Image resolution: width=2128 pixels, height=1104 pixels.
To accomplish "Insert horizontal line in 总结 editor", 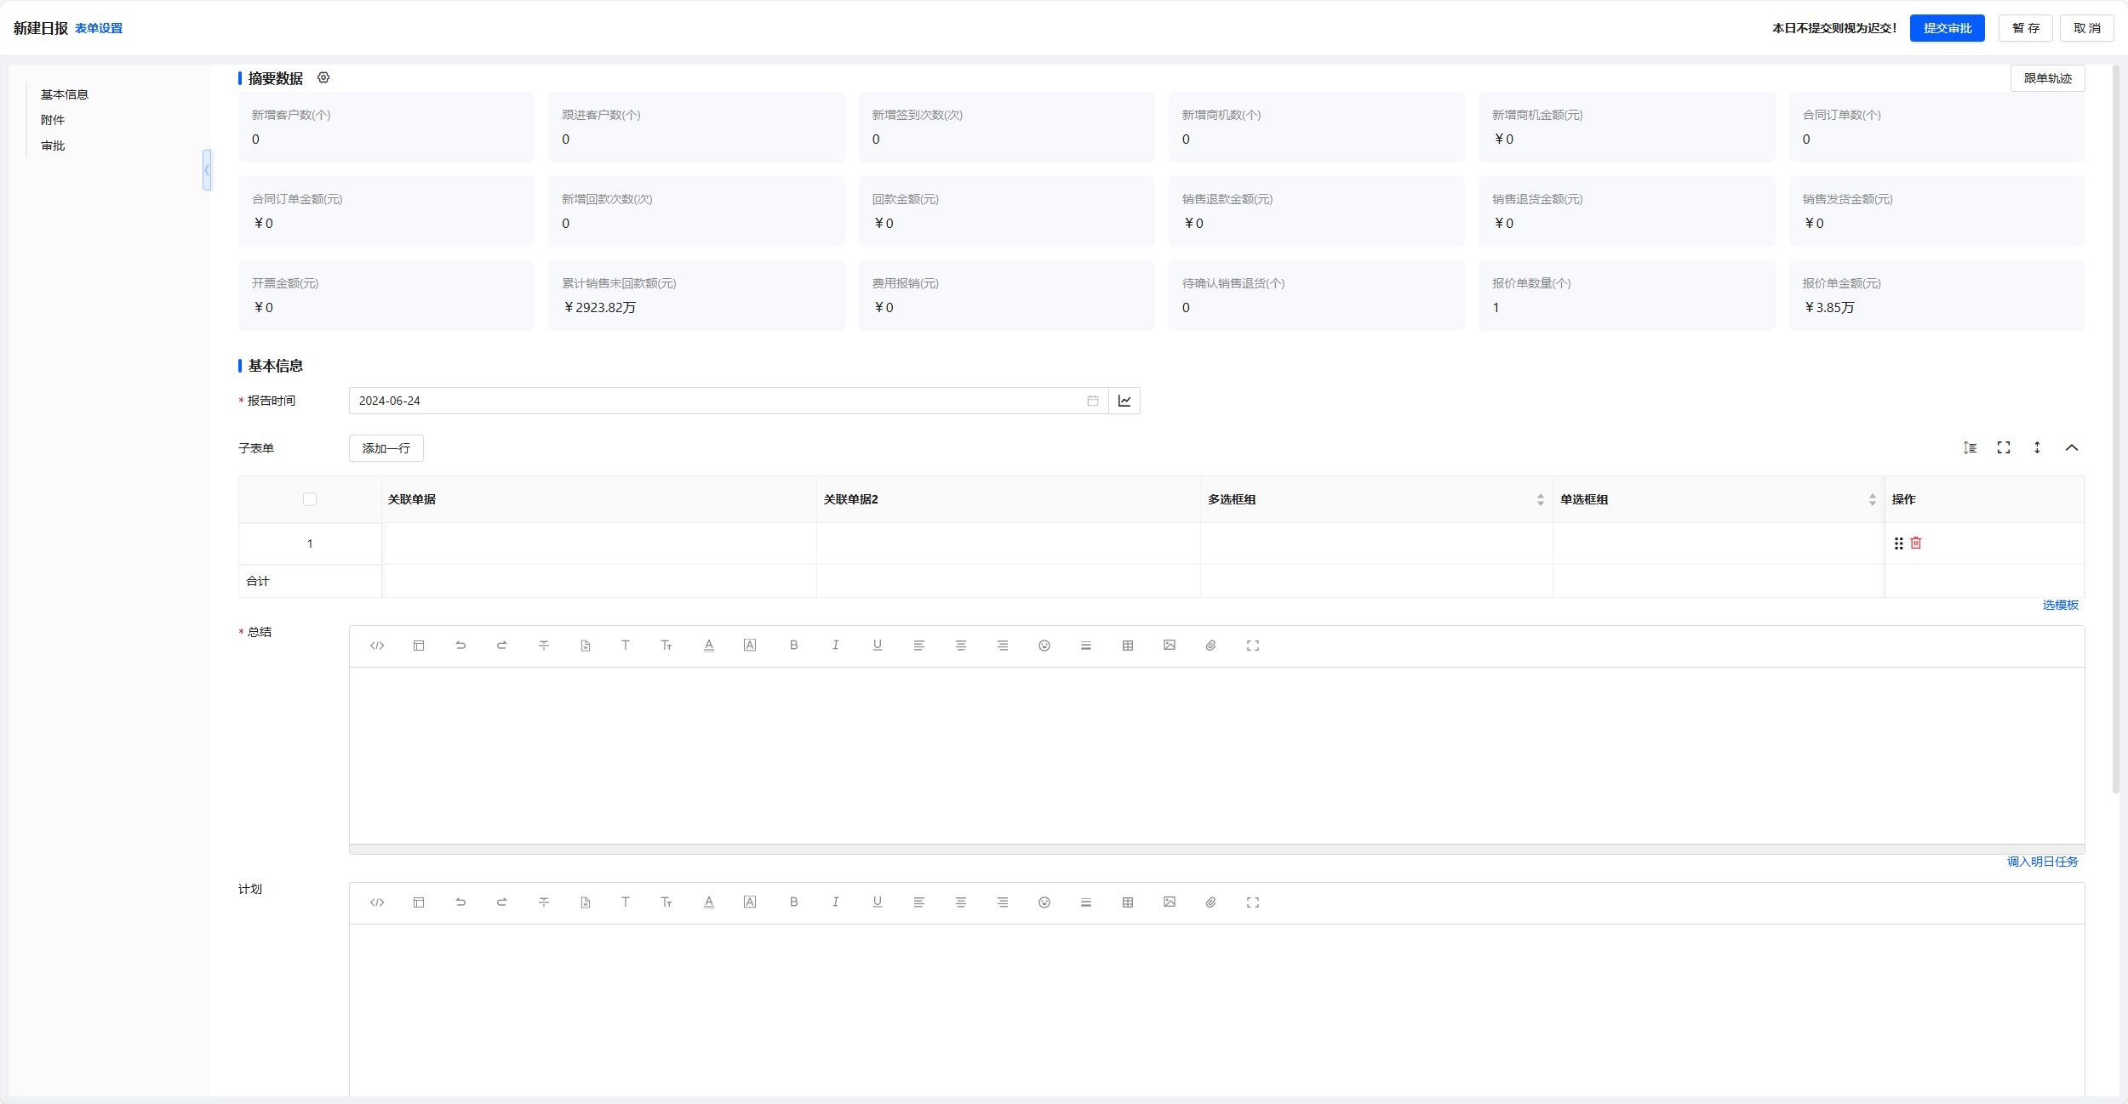I will click(x=1086, y=646).
